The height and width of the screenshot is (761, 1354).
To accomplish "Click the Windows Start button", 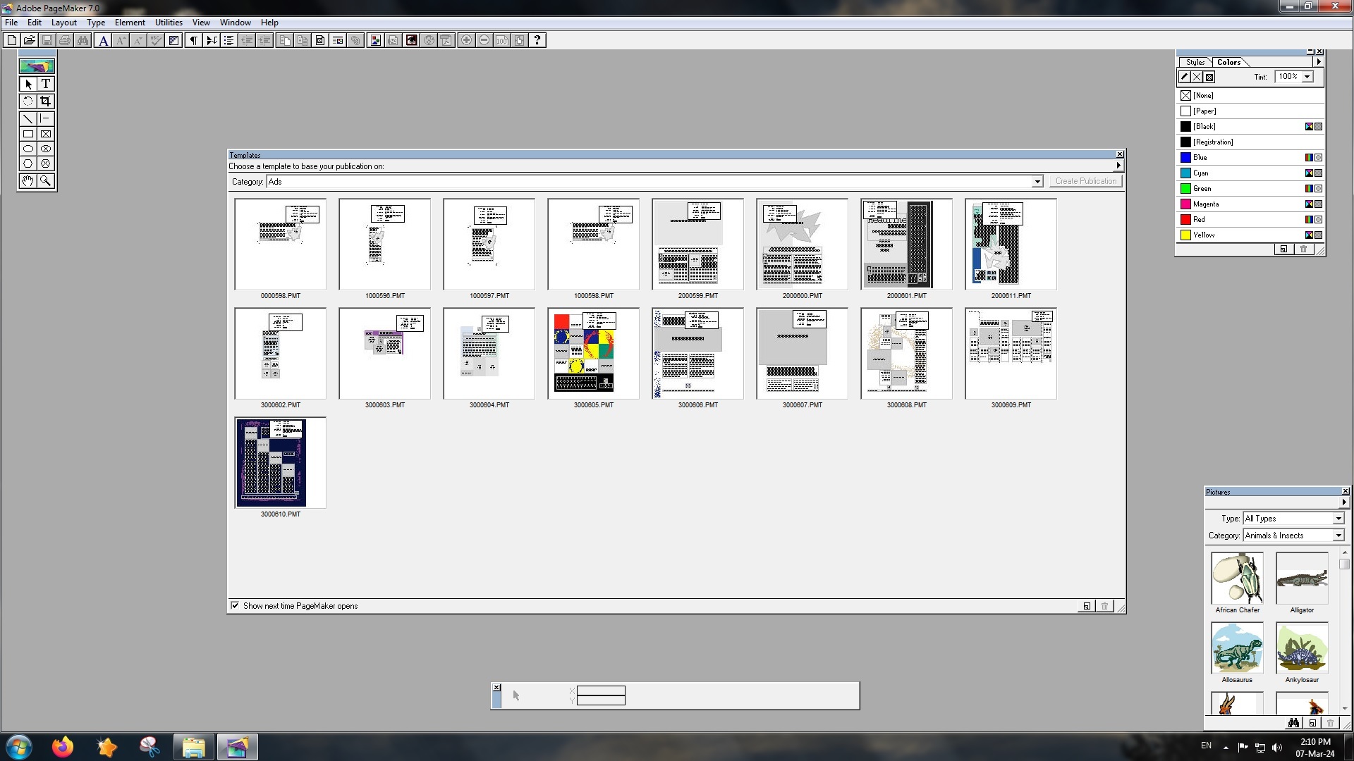I will tap(19, 747).
